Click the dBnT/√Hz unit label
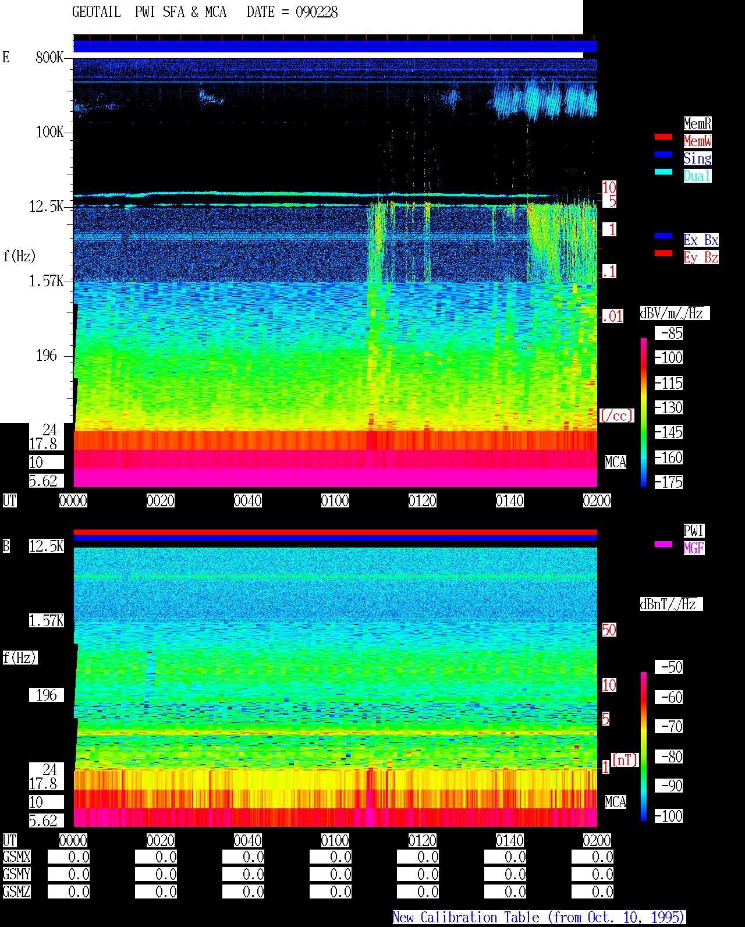The height and width of the screenshot is (927, 745). click(x=671, y=604)
